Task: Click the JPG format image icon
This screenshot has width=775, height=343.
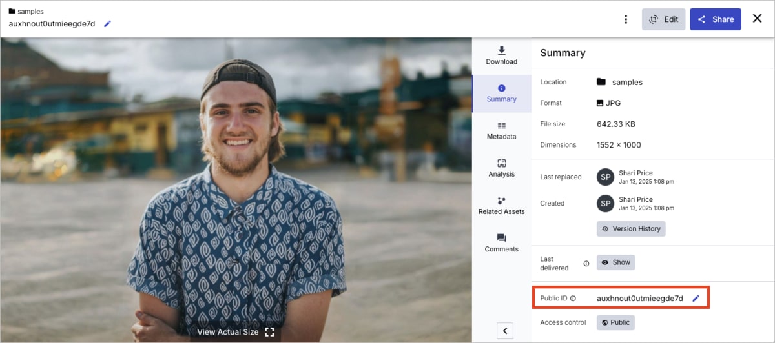Action: click(x=600, y=103)
